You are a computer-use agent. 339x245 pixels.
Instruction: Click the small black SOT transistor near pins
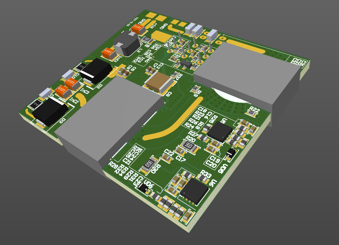click(186, 64)
